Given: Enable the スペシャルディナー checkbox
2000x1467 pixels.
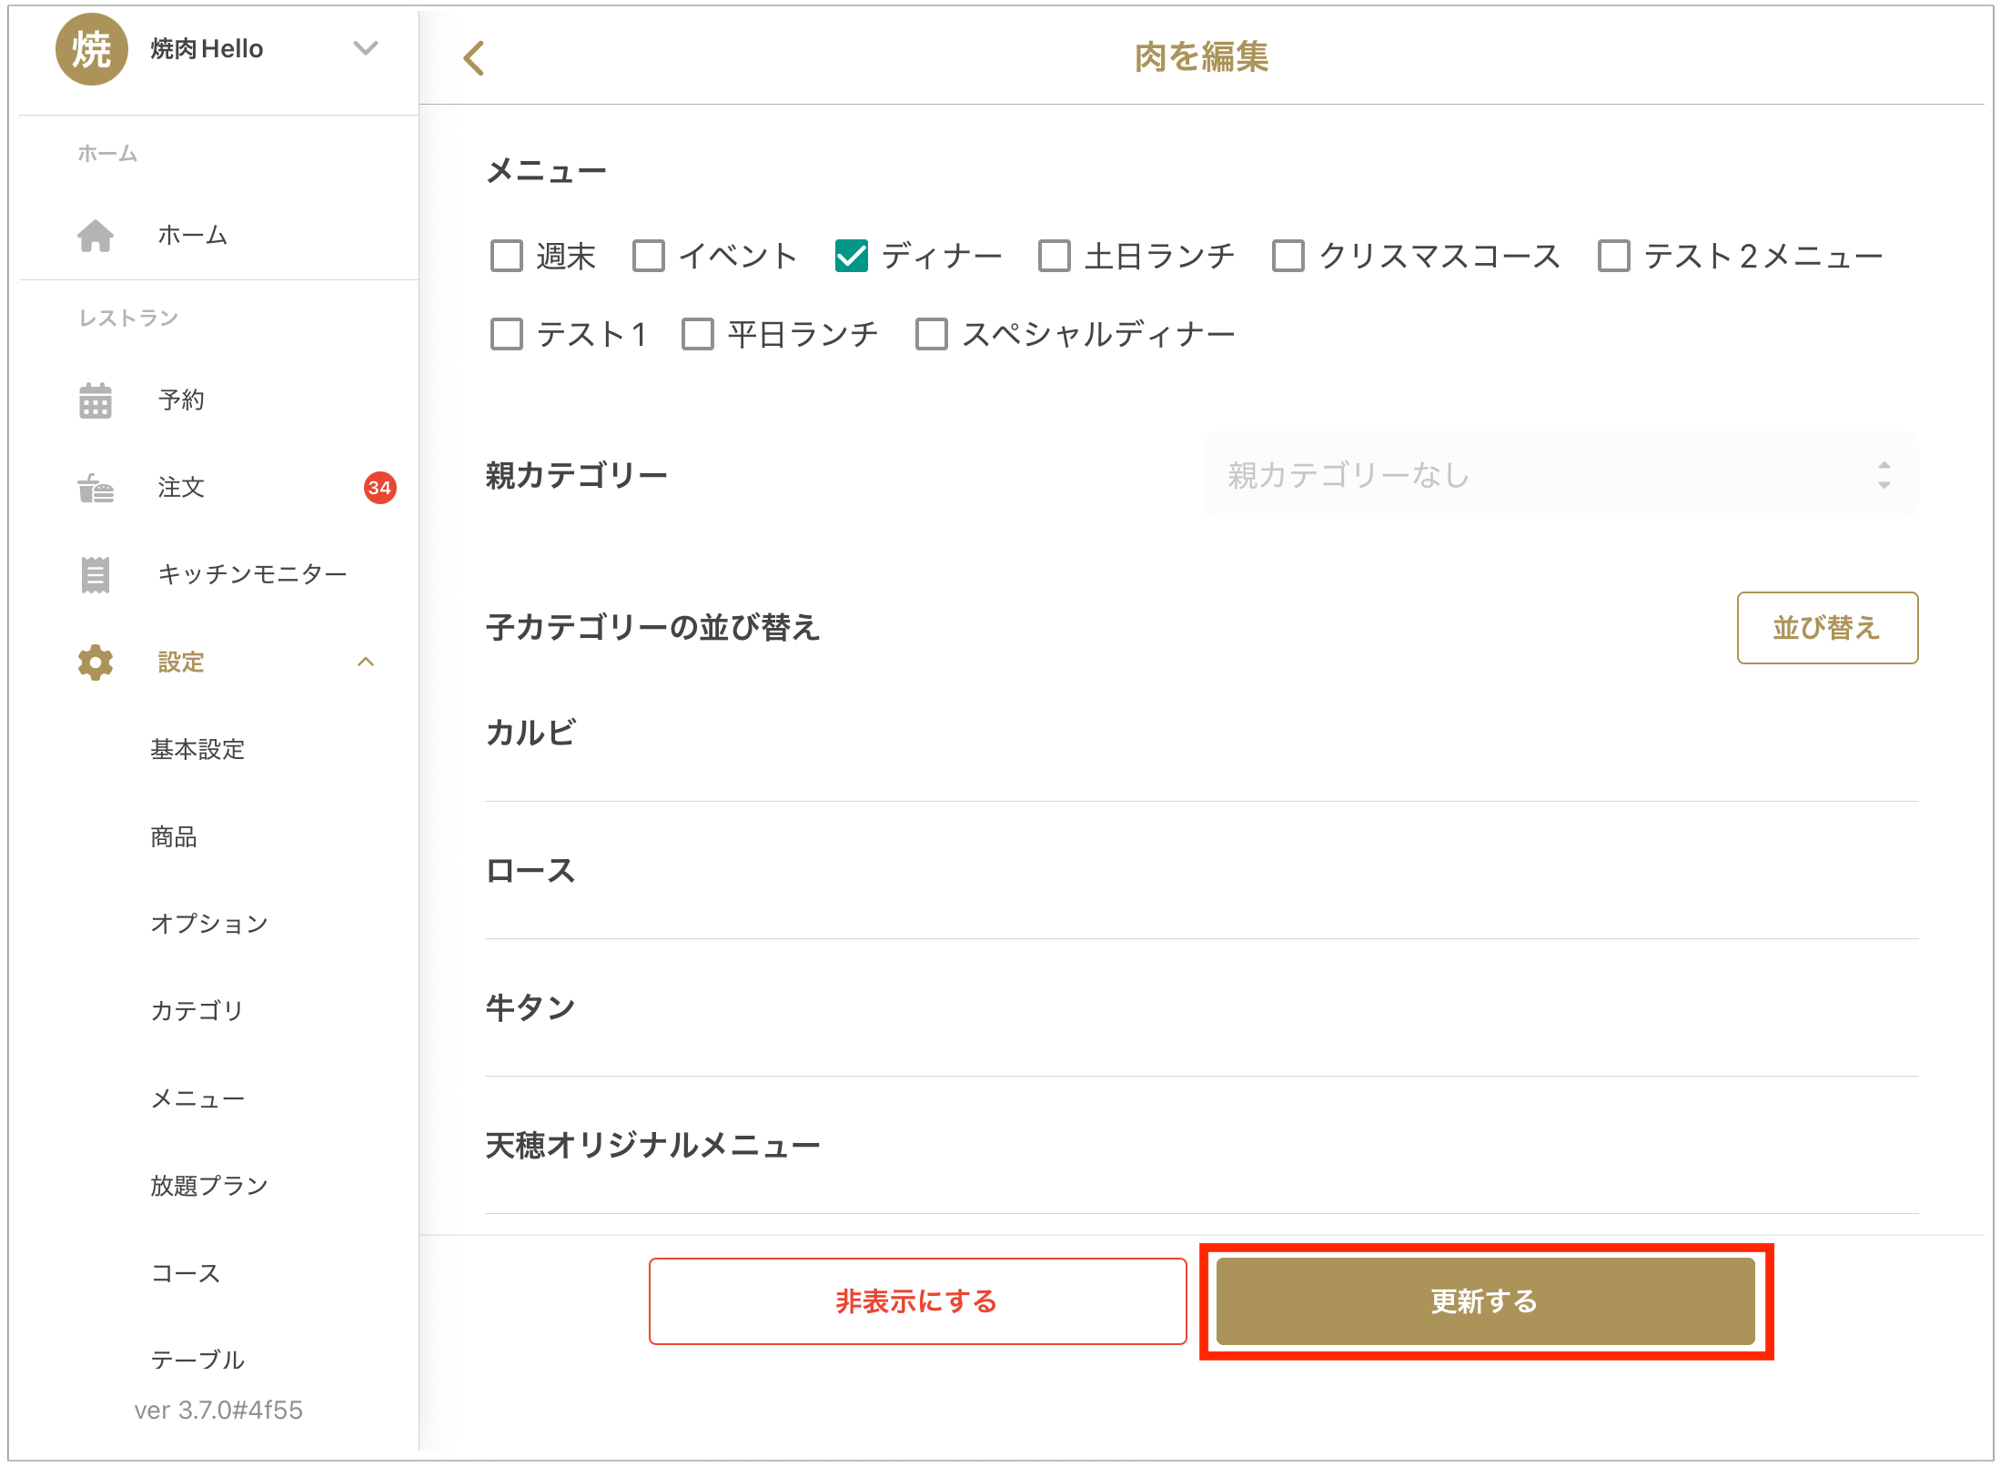Looking at the screenshot, I should [x=932, y=335].
